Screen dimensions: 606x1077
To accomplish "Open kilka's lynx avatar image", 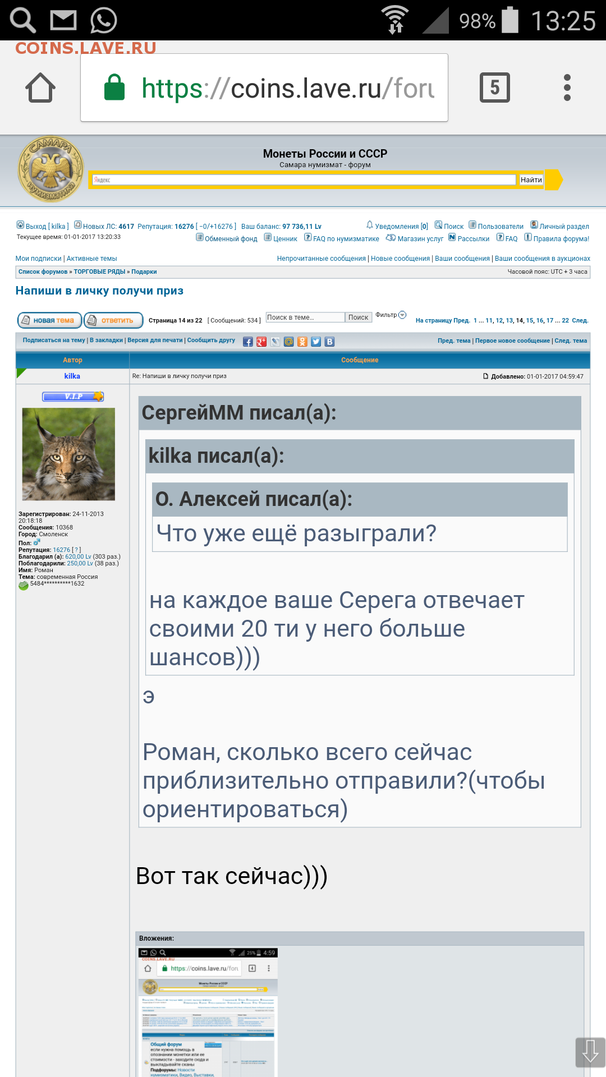I will click(68, 454).
